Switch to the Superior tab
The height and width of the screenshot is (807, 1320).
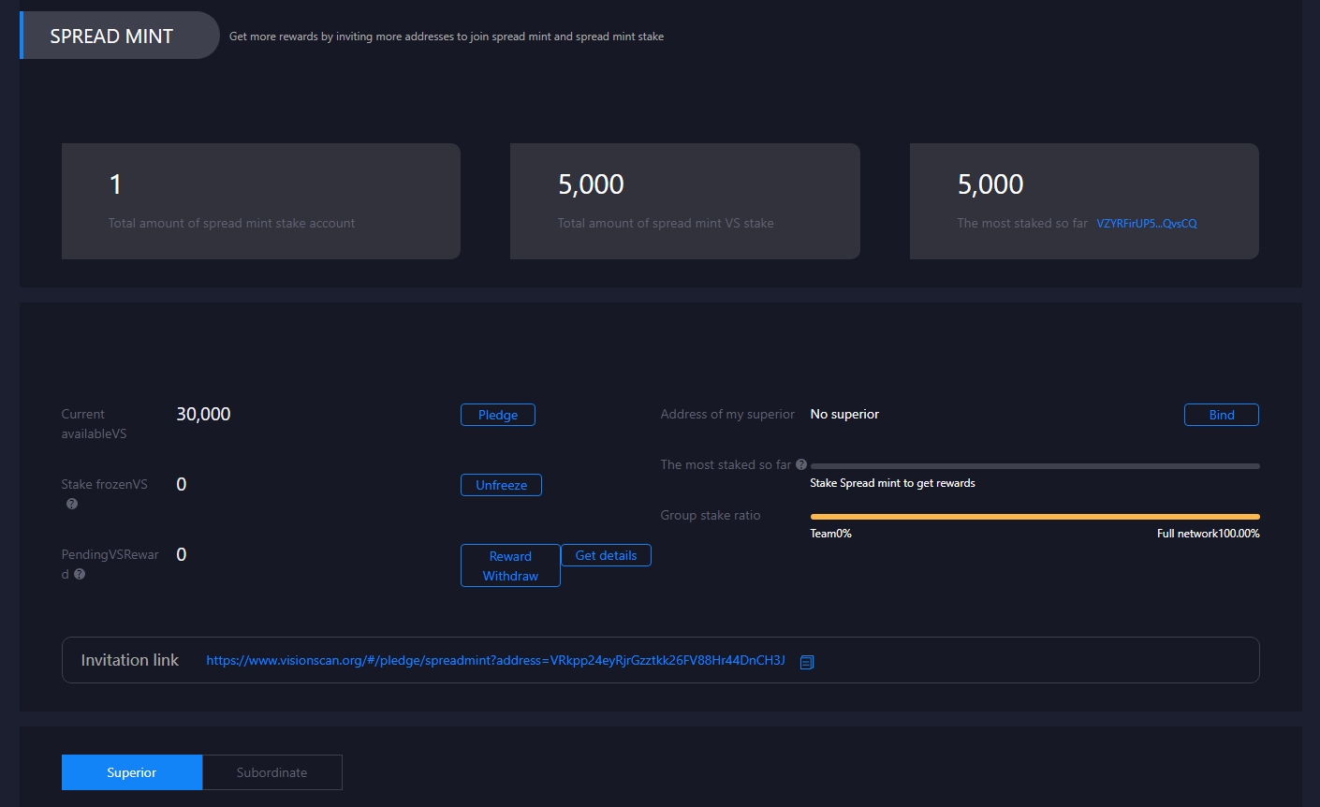pos(132,772)
